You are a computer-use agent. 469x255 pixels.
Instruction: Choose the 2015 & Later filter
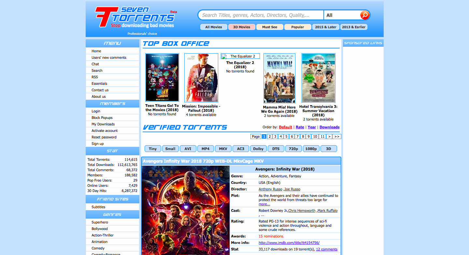pyautogui.click(x=326, y=27)
